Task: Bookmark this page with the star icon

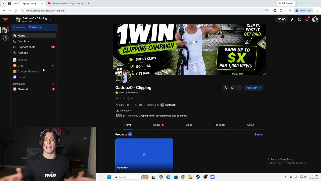Action: (266, 11)
